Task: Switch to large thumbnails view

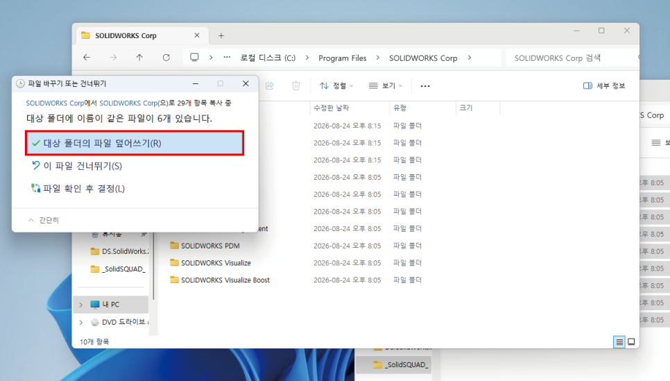Action: (x=631, y=341)
